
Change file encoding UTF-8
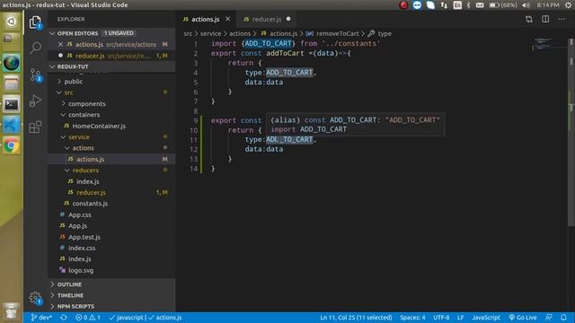tap(441, 318)
